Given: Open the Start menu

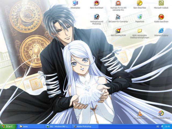Looking at the screenshot, I should 8,127.
